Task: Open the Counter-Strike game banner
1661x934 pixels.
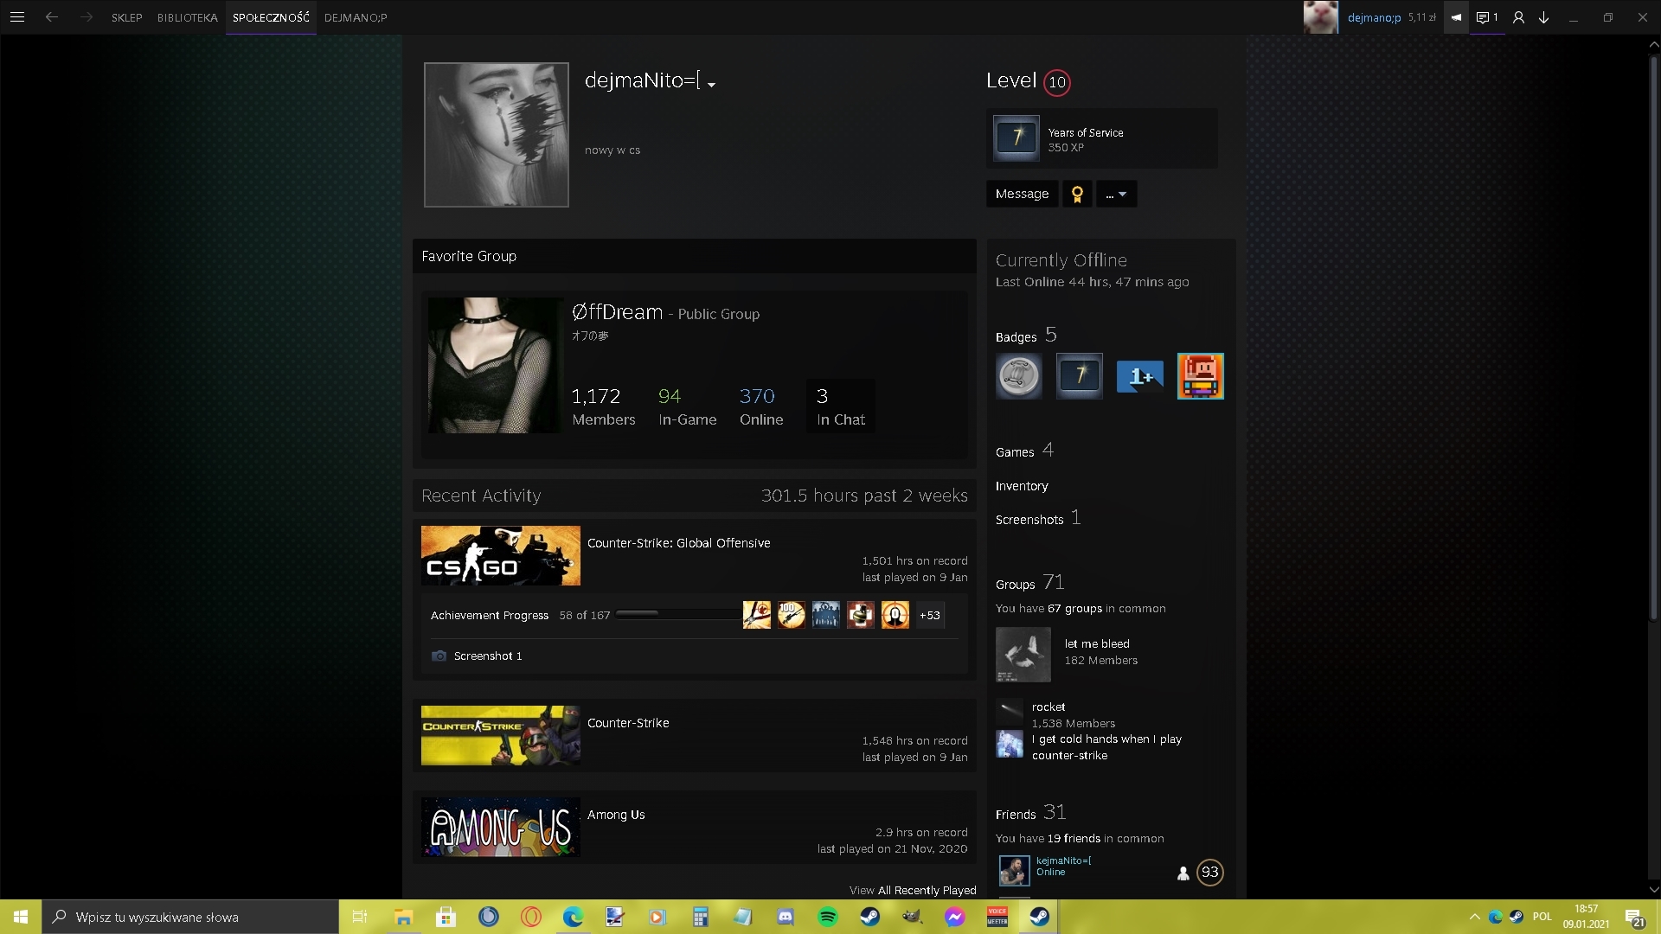Action: point(500,736)
